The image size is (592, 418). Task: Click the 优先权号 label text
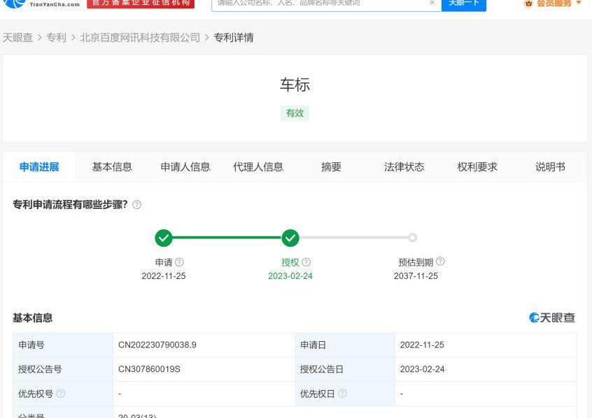(x=36, y=394)
